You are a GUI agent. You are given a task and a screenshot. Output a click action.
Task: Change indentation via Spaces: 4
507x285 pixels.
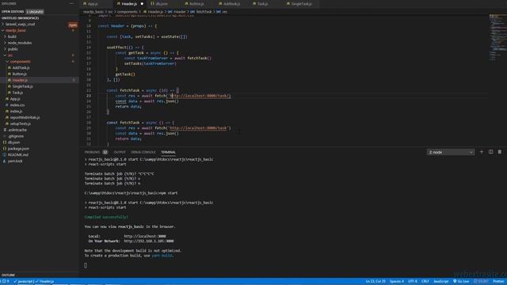coord(396,282)
